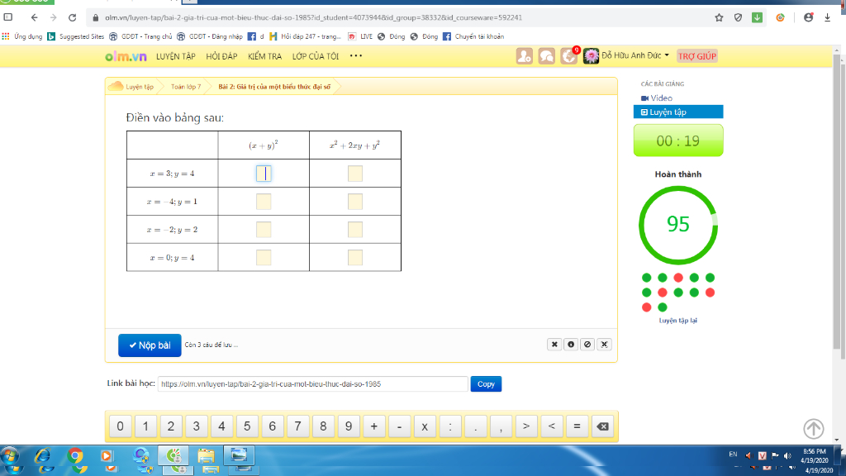Open the HỎI ĐÁP menu
This screenshot has width=846, height=476.
click(x=221, y=56)
